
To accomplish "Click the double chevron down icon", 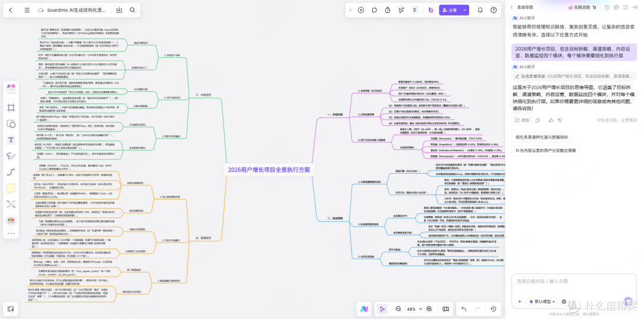I will [415, 10].
